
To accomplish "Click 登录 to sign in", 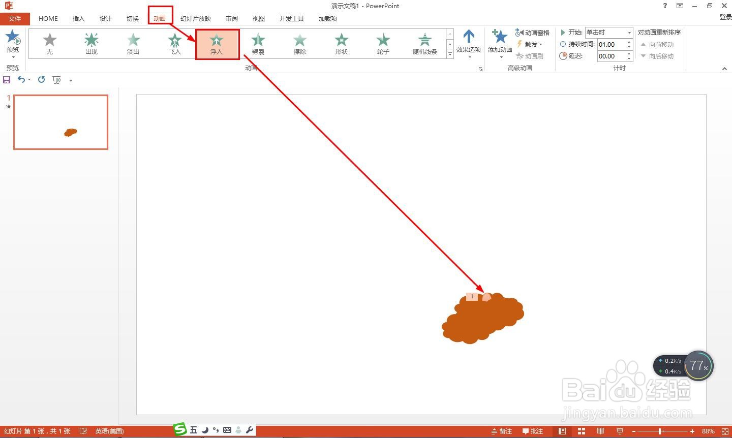I will pyautogui.click(x=725, y=17).
